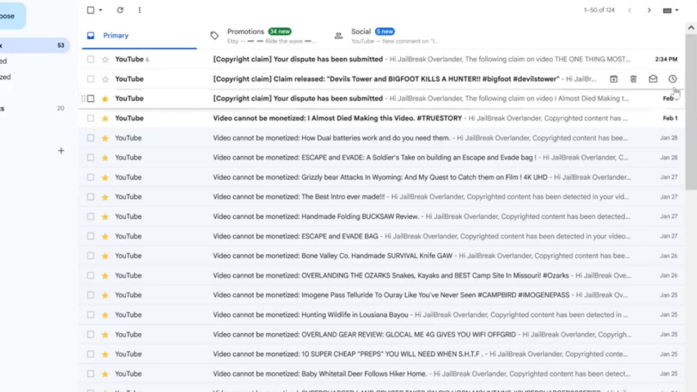This screenshot has width=697, height=392.
Task: Unstar the Feb dispute submitted email
Action: point(105,99)
